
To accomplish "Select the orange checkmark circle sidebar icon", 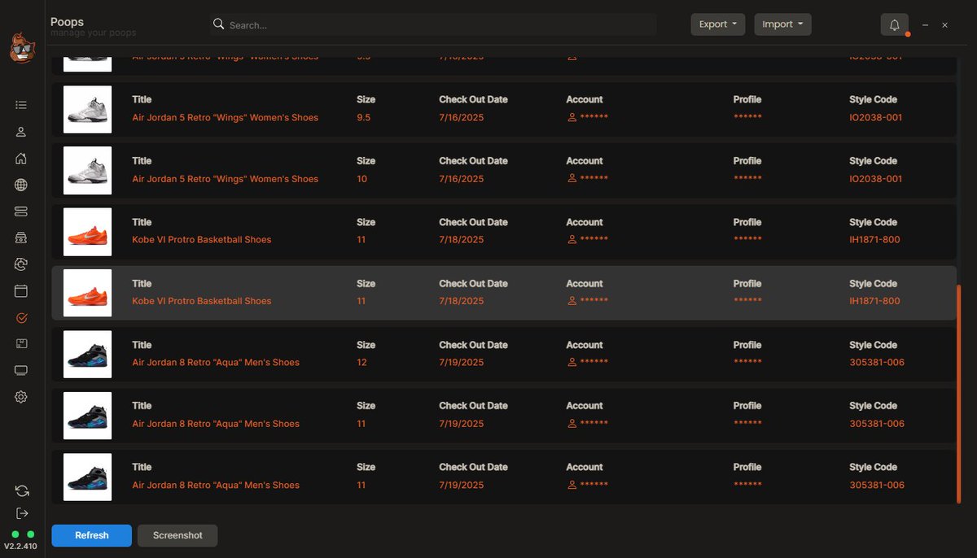I will pyautogui.click(x=21, y=317).
